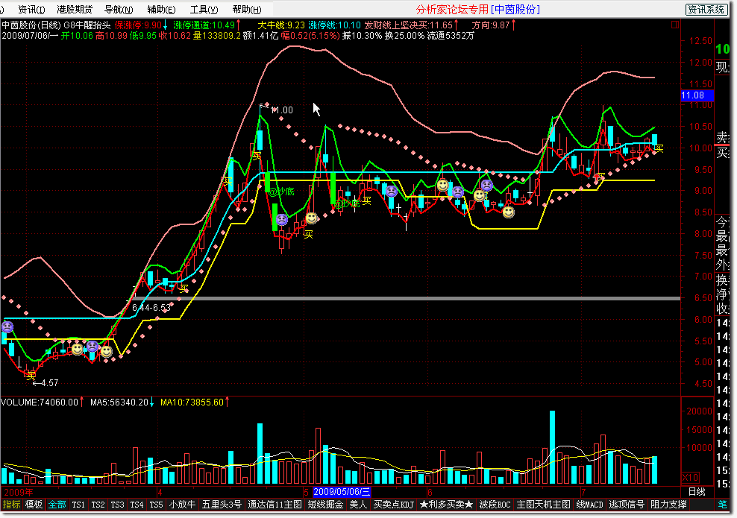Click the 4.57 low price annotation
The image size is (737, 518).
49,383
